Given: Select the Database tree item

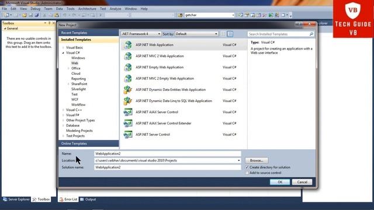Looking at the screenshot, I should point(72,125).
